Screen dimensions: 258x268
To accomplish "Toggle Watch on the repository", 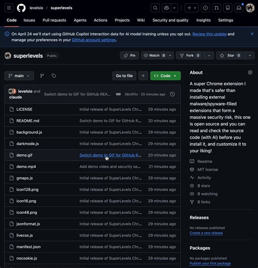I will pyautogui.click(x=154, y=56).
